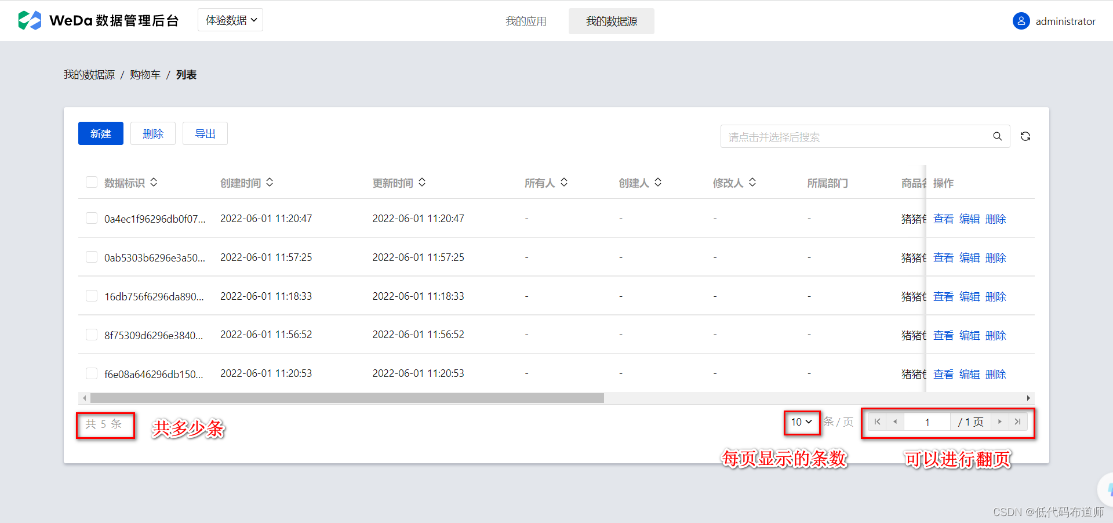
Task: Click the WeDa logo icon
Action: [x=30, y=20]
